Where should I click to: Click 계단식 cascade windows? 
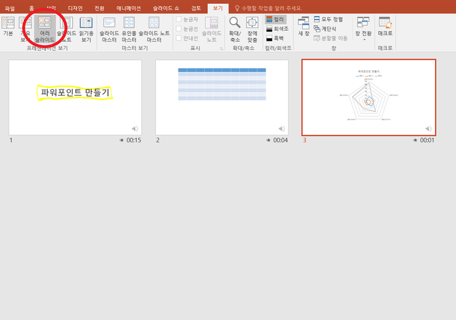coord(325,29)
